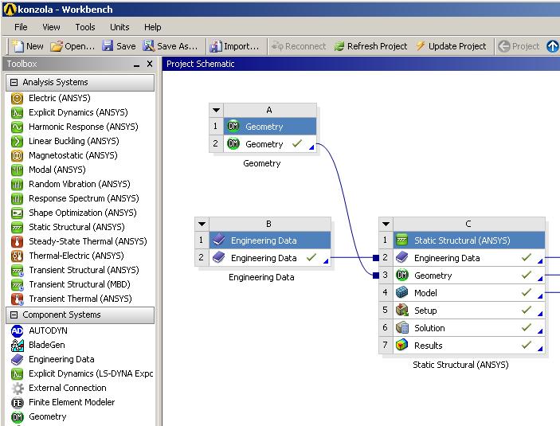Viewport: 560px width, 426px height.
Task: Click blue corner triangle of Setup C5 cell
Action: [540, 314]
